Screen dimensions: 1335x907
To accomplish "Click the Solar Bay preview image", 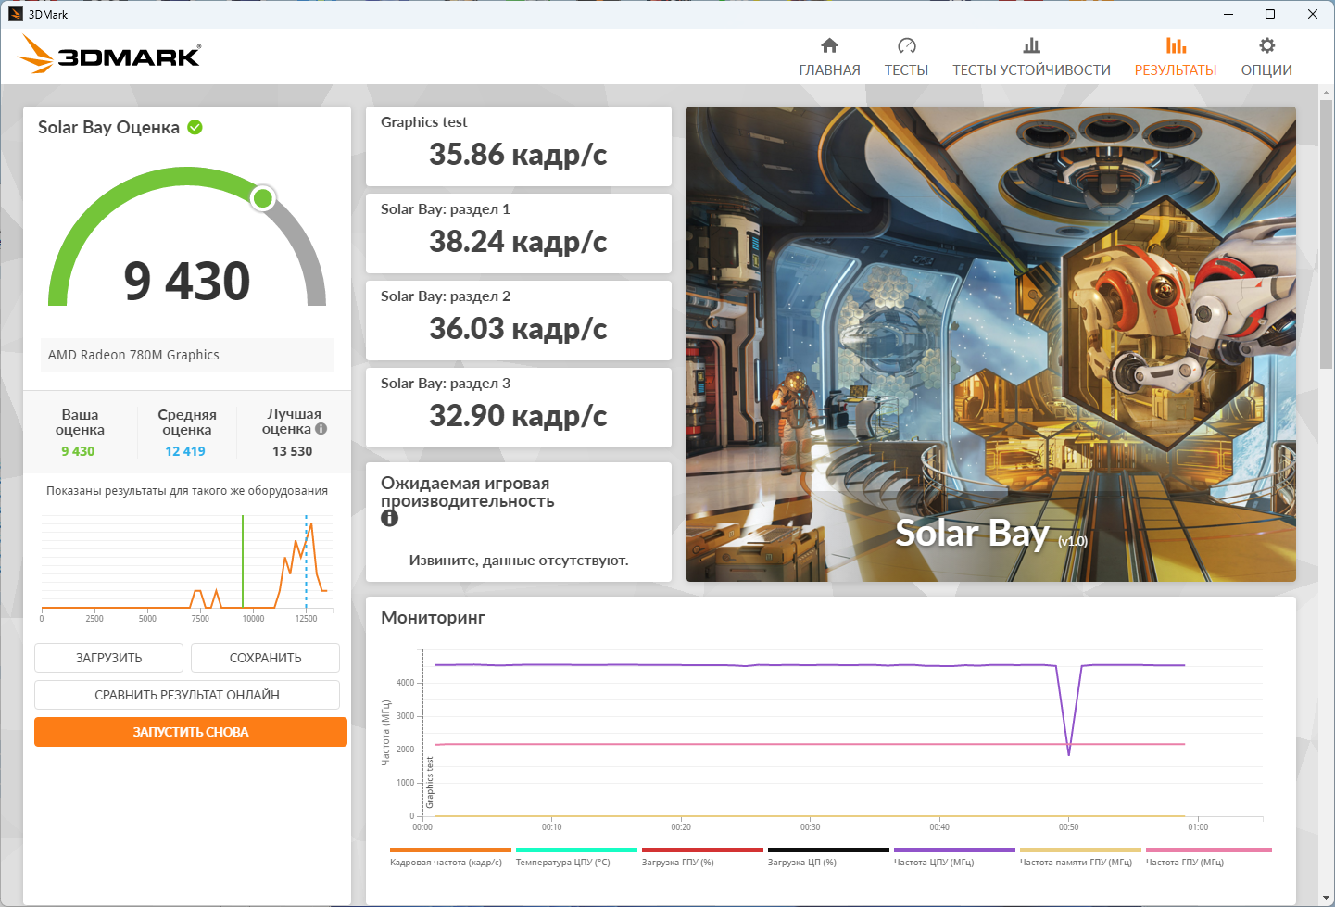I will pos(991,344).
